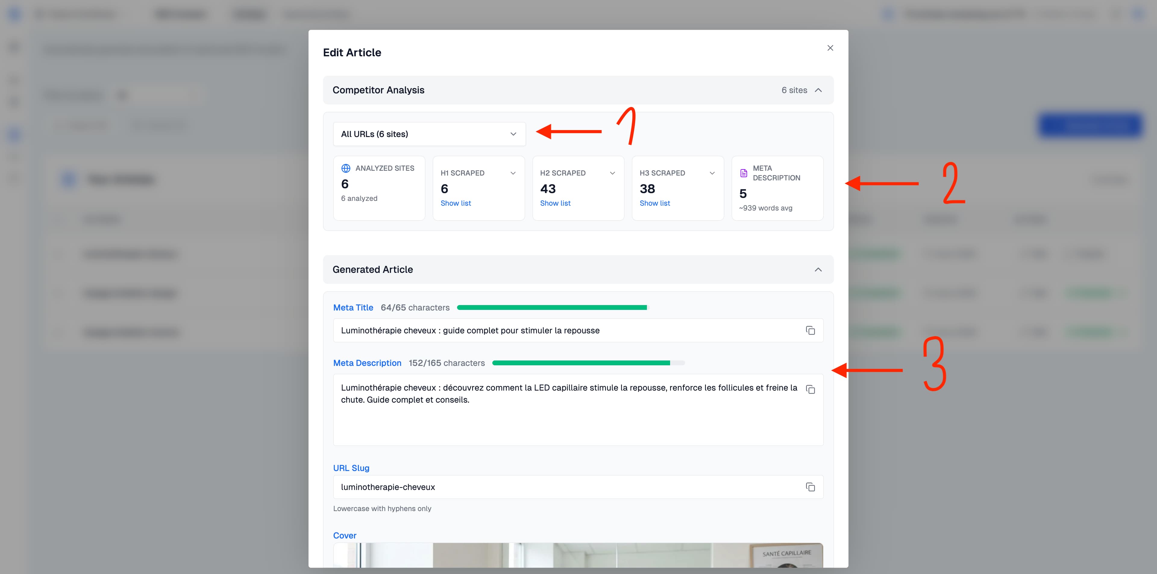The image size is (1157, 574).
Task: Click the "Meta Title" field label
Action: (353, 308)
